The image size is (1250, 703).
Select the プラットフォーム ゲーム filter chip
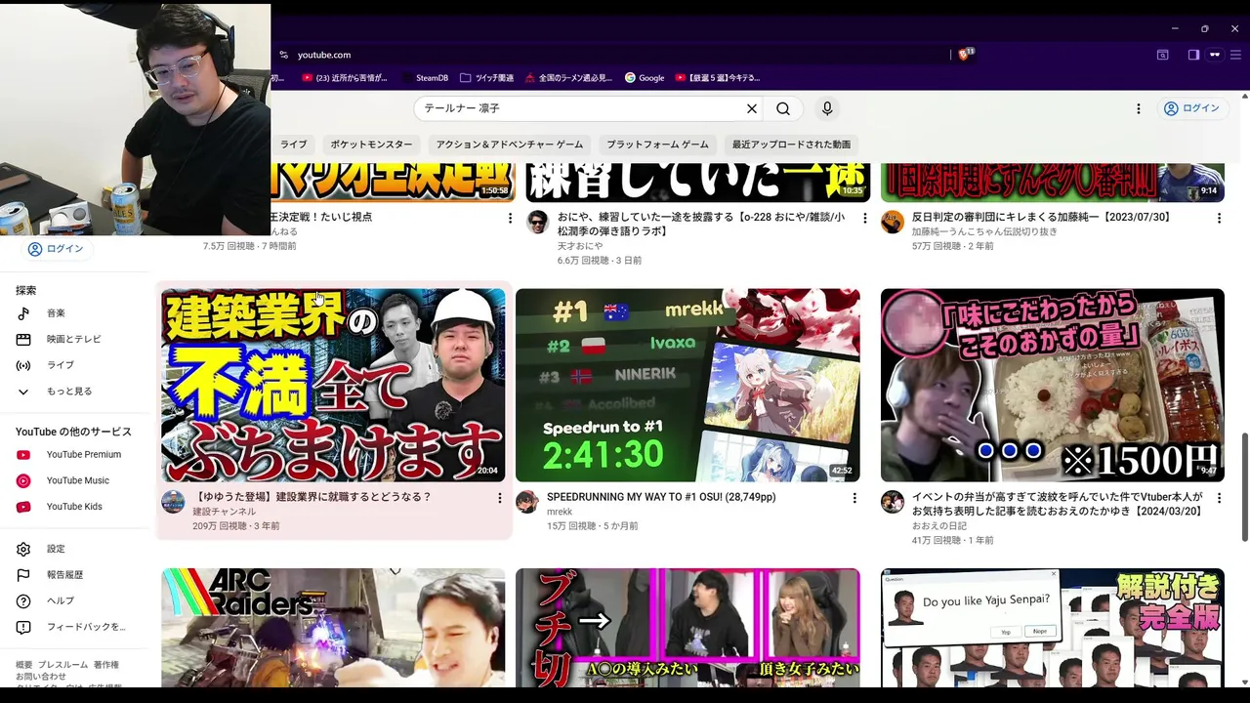coord(657,145)
